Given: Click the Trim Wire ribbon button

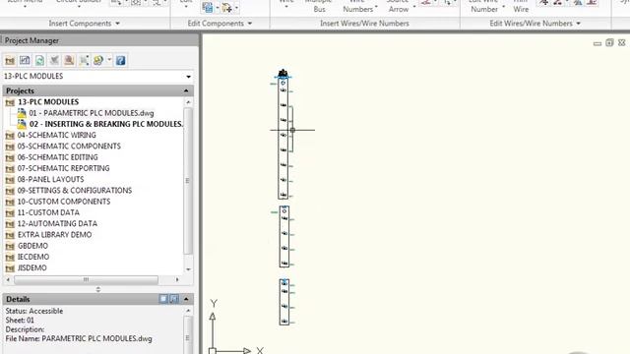Looking at the screenshot, I should 521,7.
